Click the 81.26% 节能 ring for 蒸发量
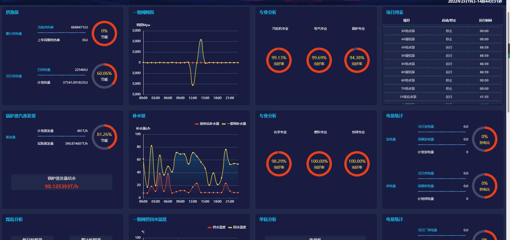This screenshot has height=240, width=510. [x=104, y=137]
